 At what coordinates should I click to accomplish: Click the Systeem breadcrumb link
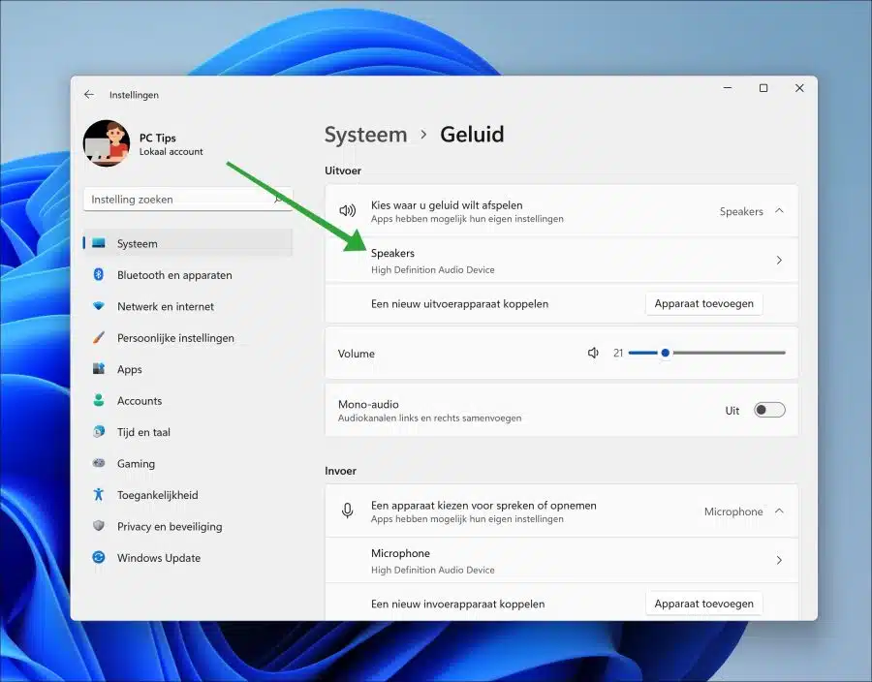[365, 135]
